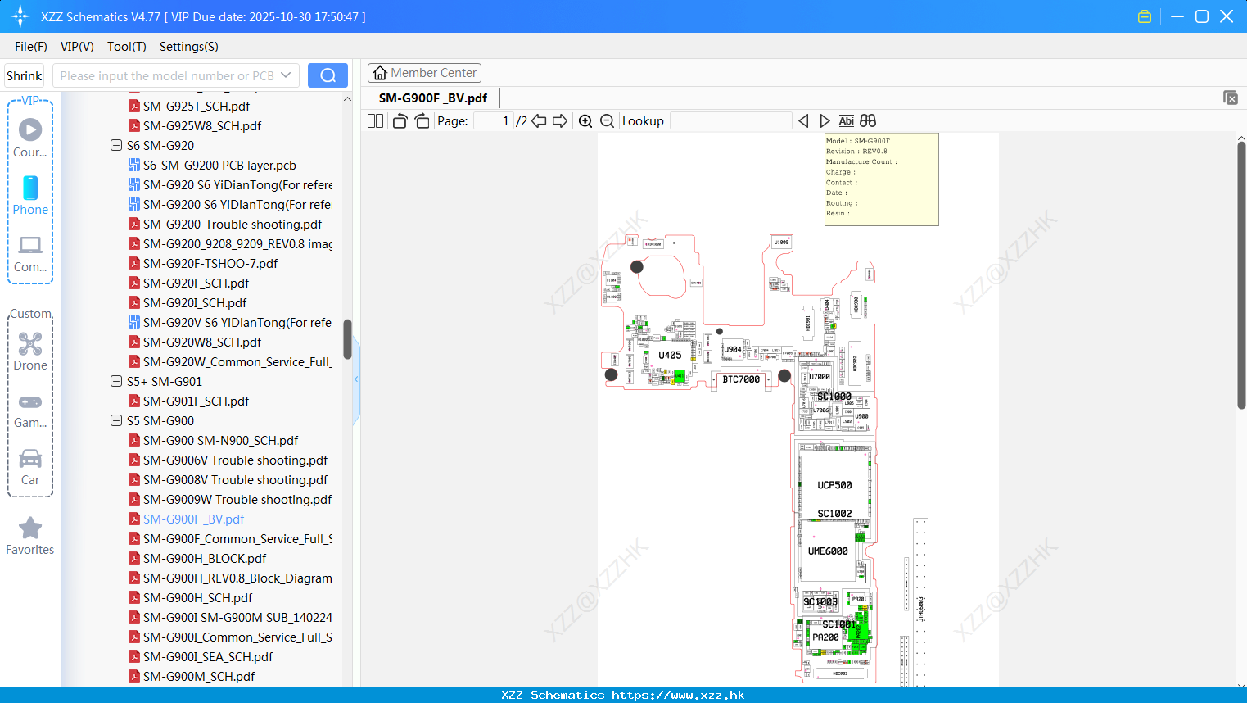Open SM-G9008V Trouble shooting.pdf

point(235,479)
